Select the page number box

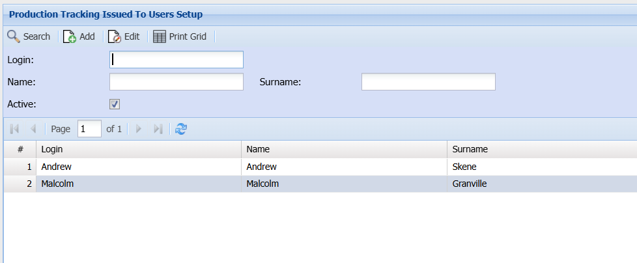[x=89, y=129]
